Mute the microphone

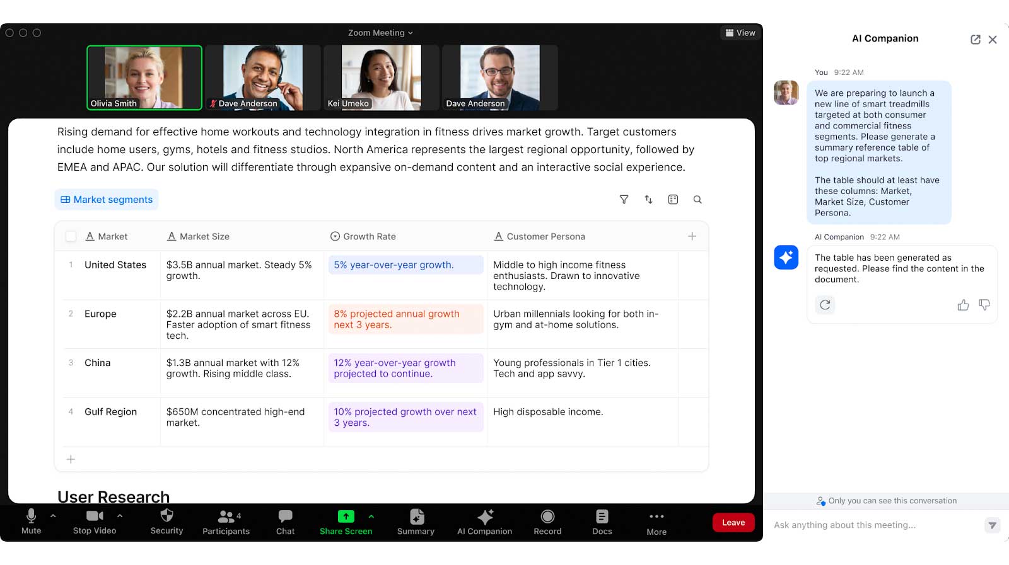point(31,522)
